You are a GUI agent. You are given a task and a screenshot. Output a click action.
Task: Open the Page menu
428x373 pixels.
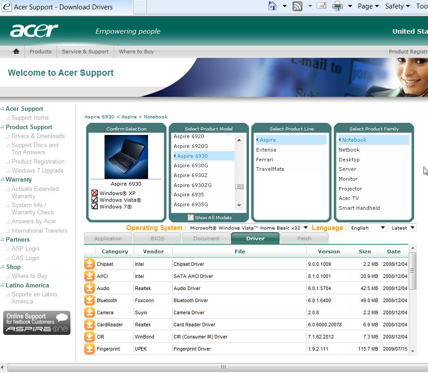pyautogui.click(x=368, y=6)
